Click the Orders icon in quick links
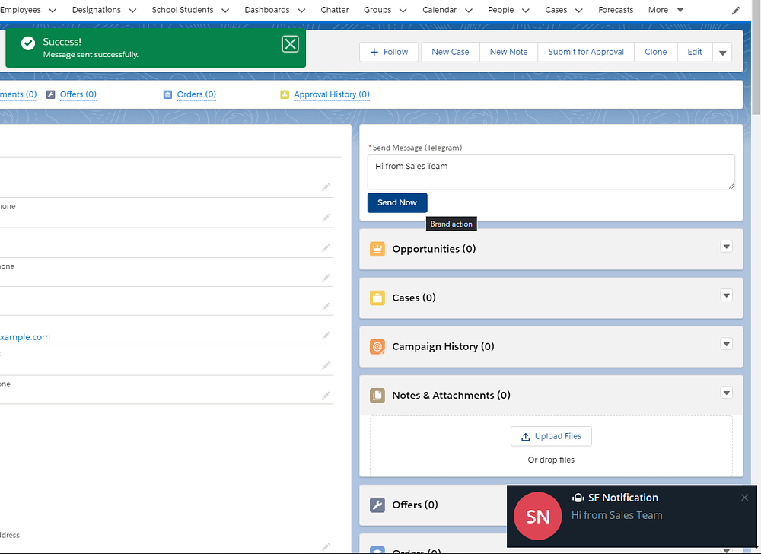 pos(167,94)
